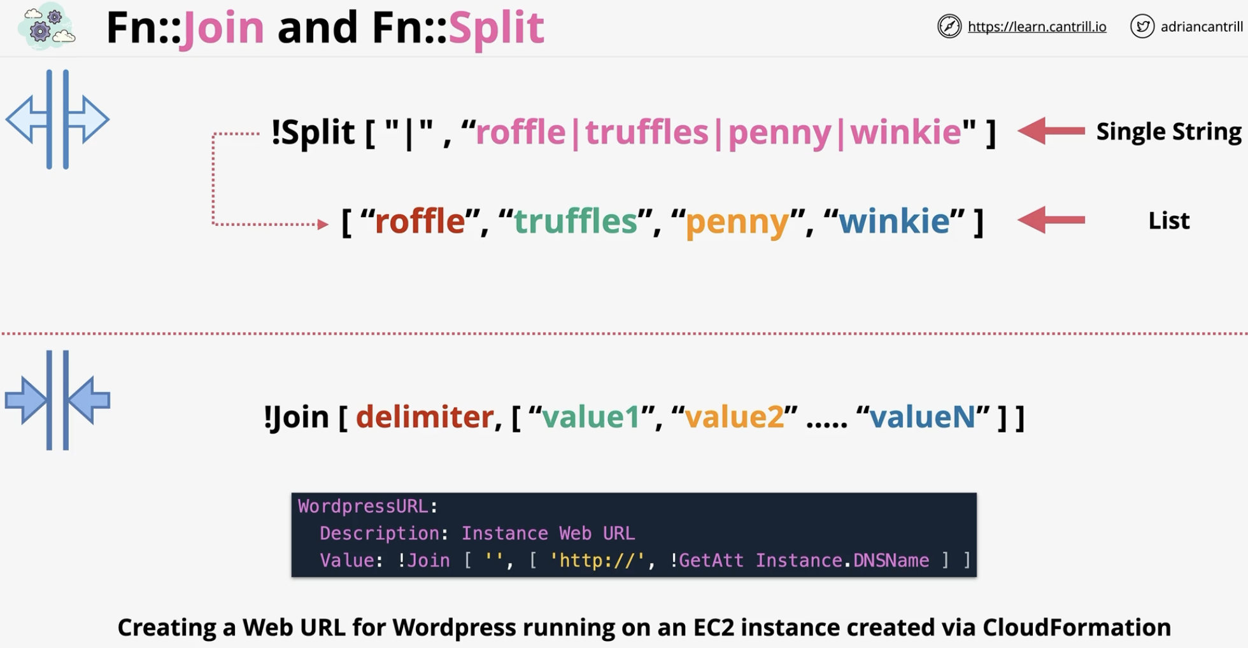Open the https://learn.cantrill.io link
Screen dimensions: 1248x648
tap(1037, 27)
